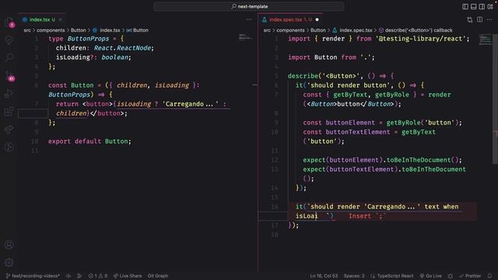Screen dimensions: 498x280
Task: Toggle Primary Side Bar layout icon
Action: tap(465, 6)
